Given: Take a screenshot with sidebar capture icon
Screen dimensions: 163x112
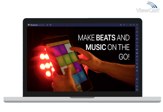Looking at the screenshot, I should coord(137,57).
